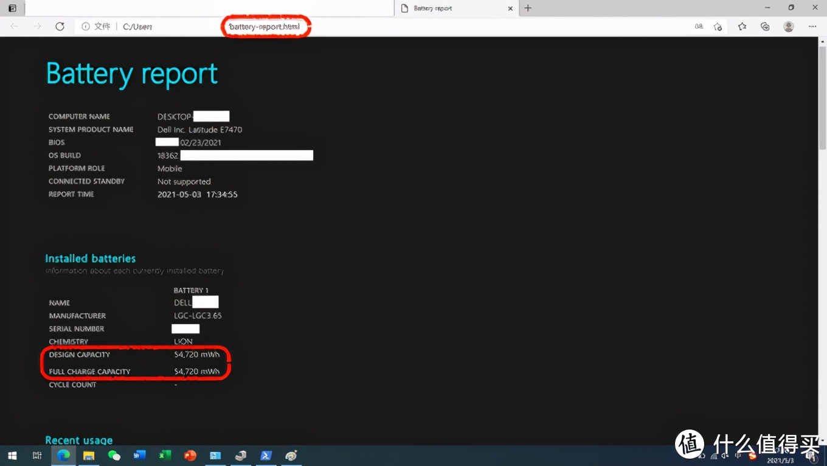Screen dimensions: 827x466
Task: Click the browser forward arrow
Action: pos(37,26)
